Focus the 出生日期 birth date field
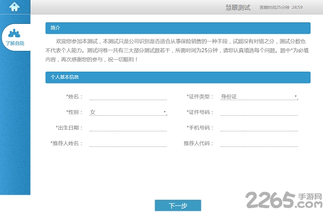 click(128, 128)
